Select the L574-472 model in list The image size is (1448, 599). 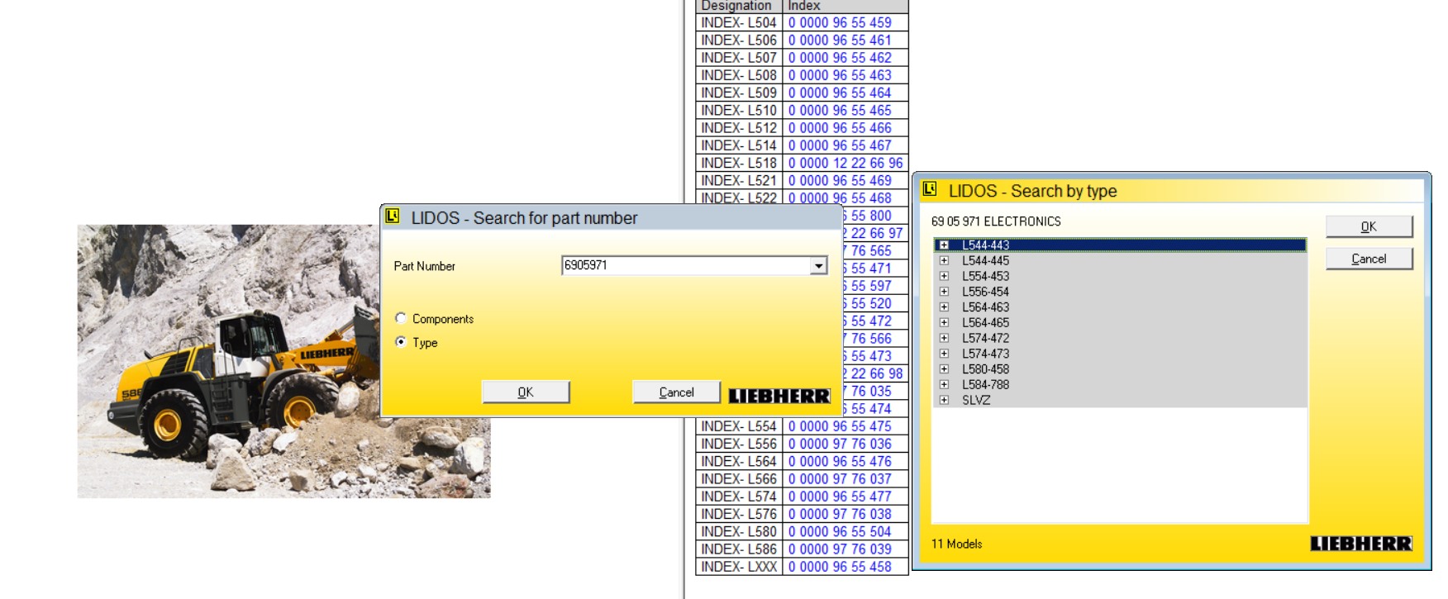pyautogui.click(x=985, y=338)
